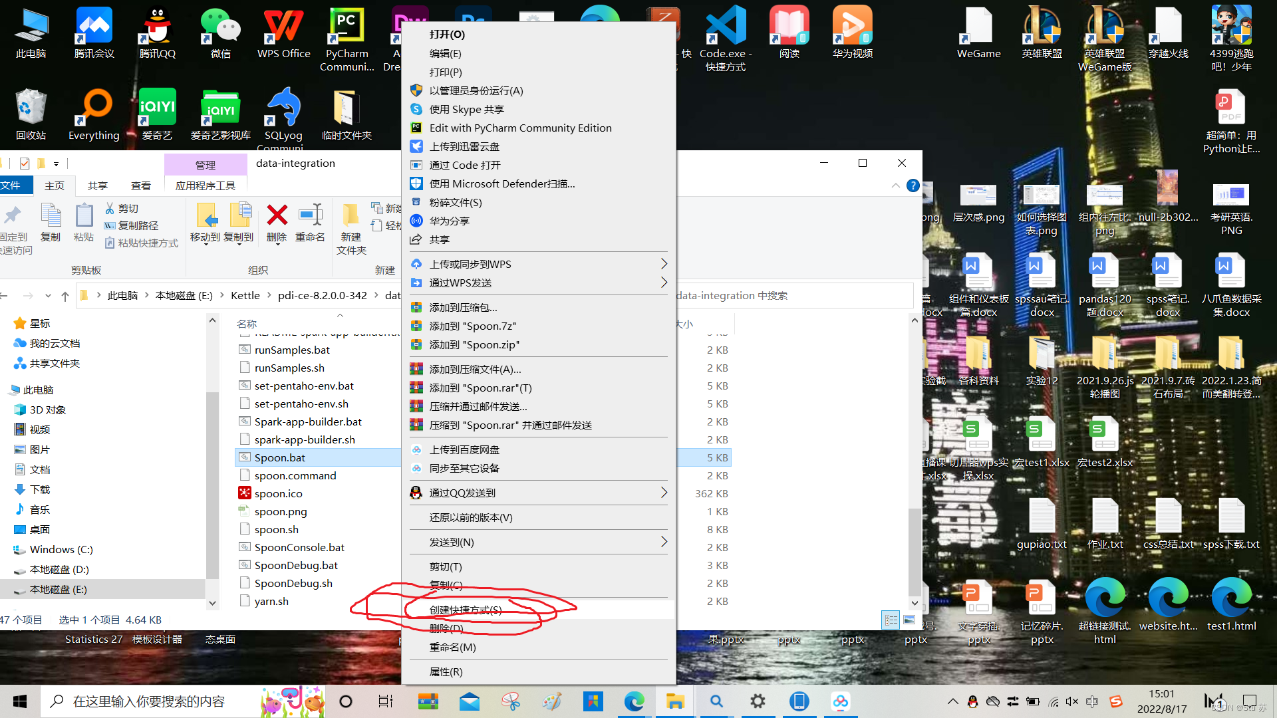Open the Recycle Bin icon

click(x=31, y=114)
